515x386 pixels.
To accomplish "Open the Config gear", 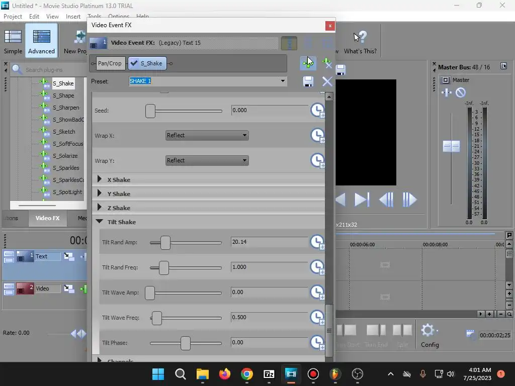I will coord(428,330).
